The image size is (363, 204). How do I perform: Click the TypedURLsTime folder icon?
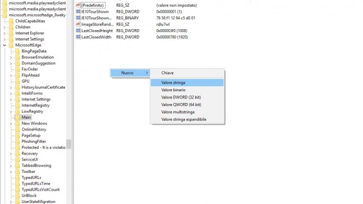pyautogui.click(x=17, y=184)
